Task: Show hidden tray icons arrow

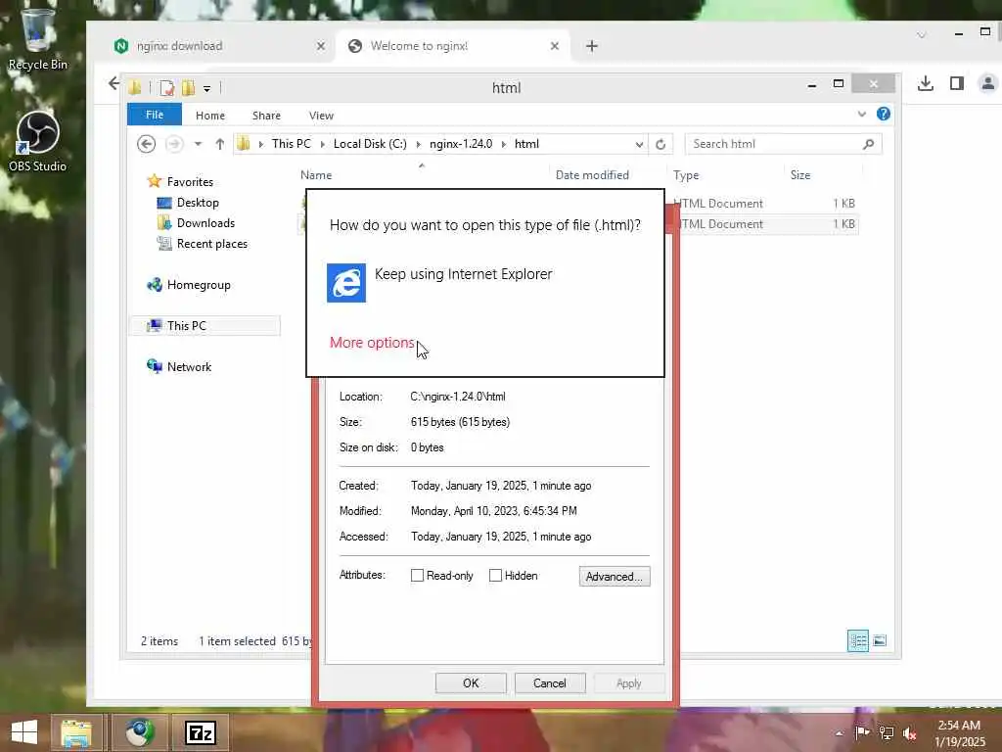Action: click(839, 733)
